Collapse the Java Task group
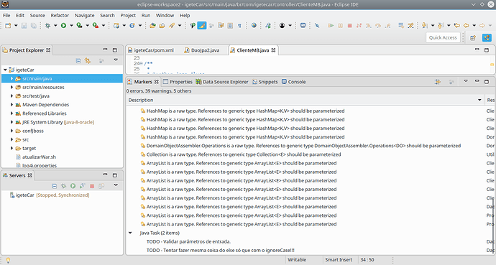This screenshot has height=265, width=496. [130, 233]
